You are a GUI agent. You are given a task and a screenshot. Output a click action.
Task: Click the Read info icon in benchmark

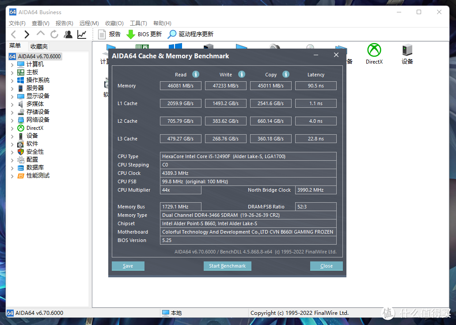195,74
